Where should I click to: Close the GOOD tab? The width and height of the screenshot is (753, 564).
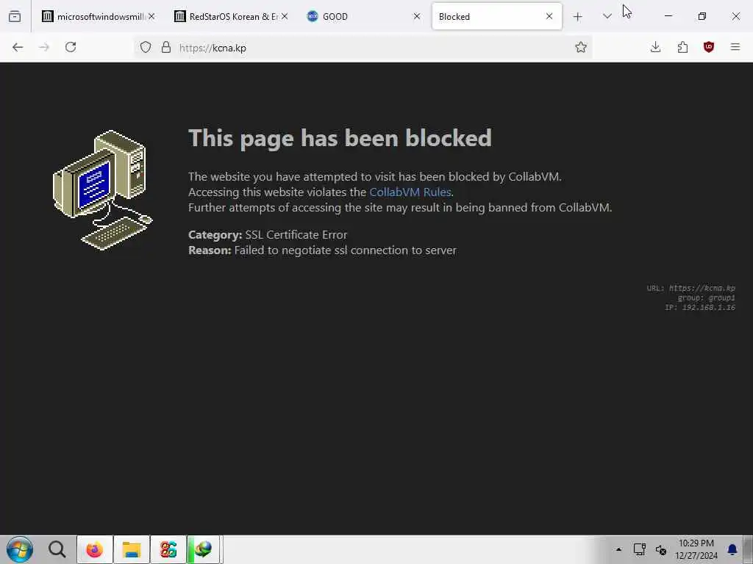[x=417, y=16]
